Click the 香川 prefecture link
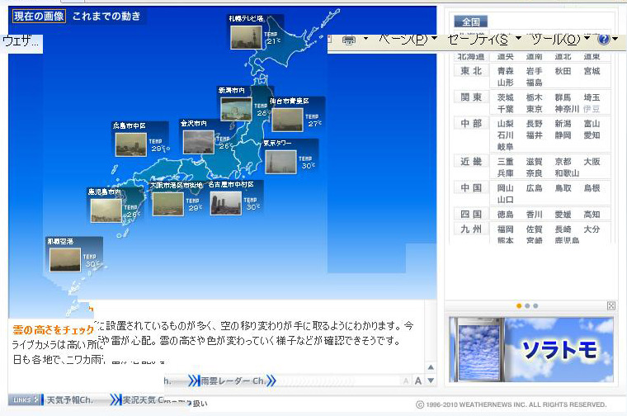The width and height of the screenshot is (627, 416). (x=535, y=215)
